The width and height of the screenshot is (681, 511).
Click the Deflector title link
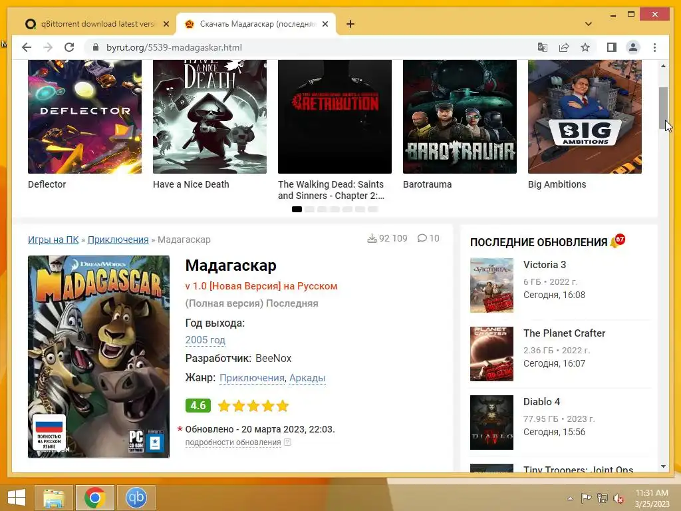47,184
